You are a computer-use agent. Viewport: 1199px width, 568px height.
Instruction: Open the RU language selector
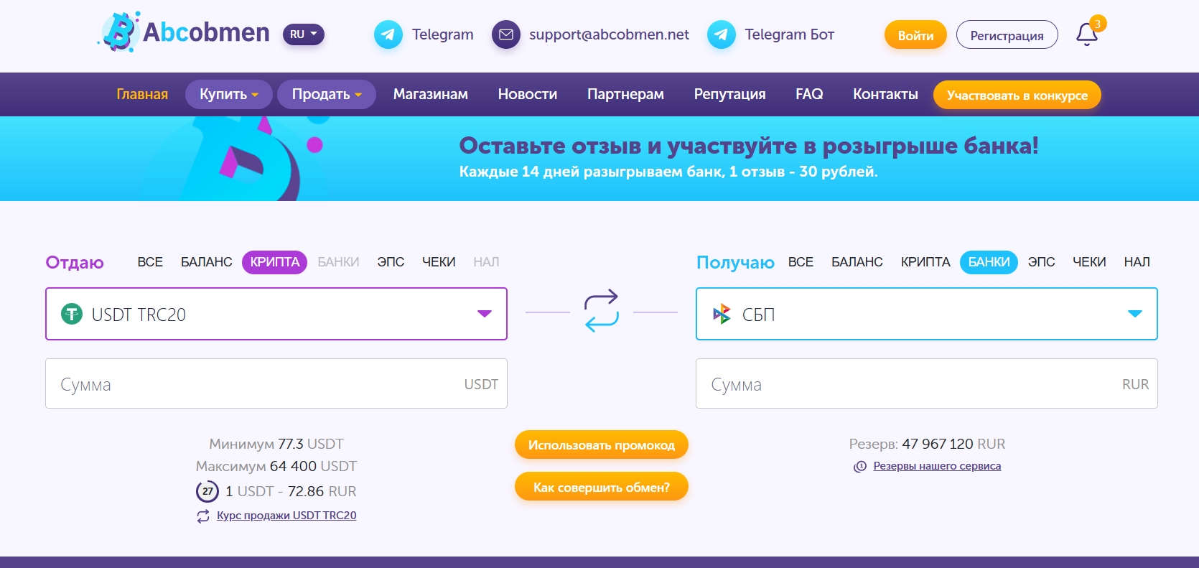(304, 34)
